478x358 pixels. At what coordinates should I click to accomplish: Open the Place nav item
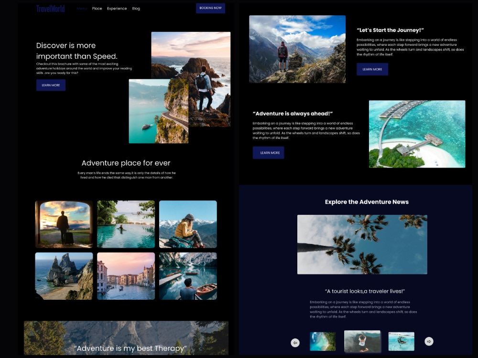coord(97,9)
